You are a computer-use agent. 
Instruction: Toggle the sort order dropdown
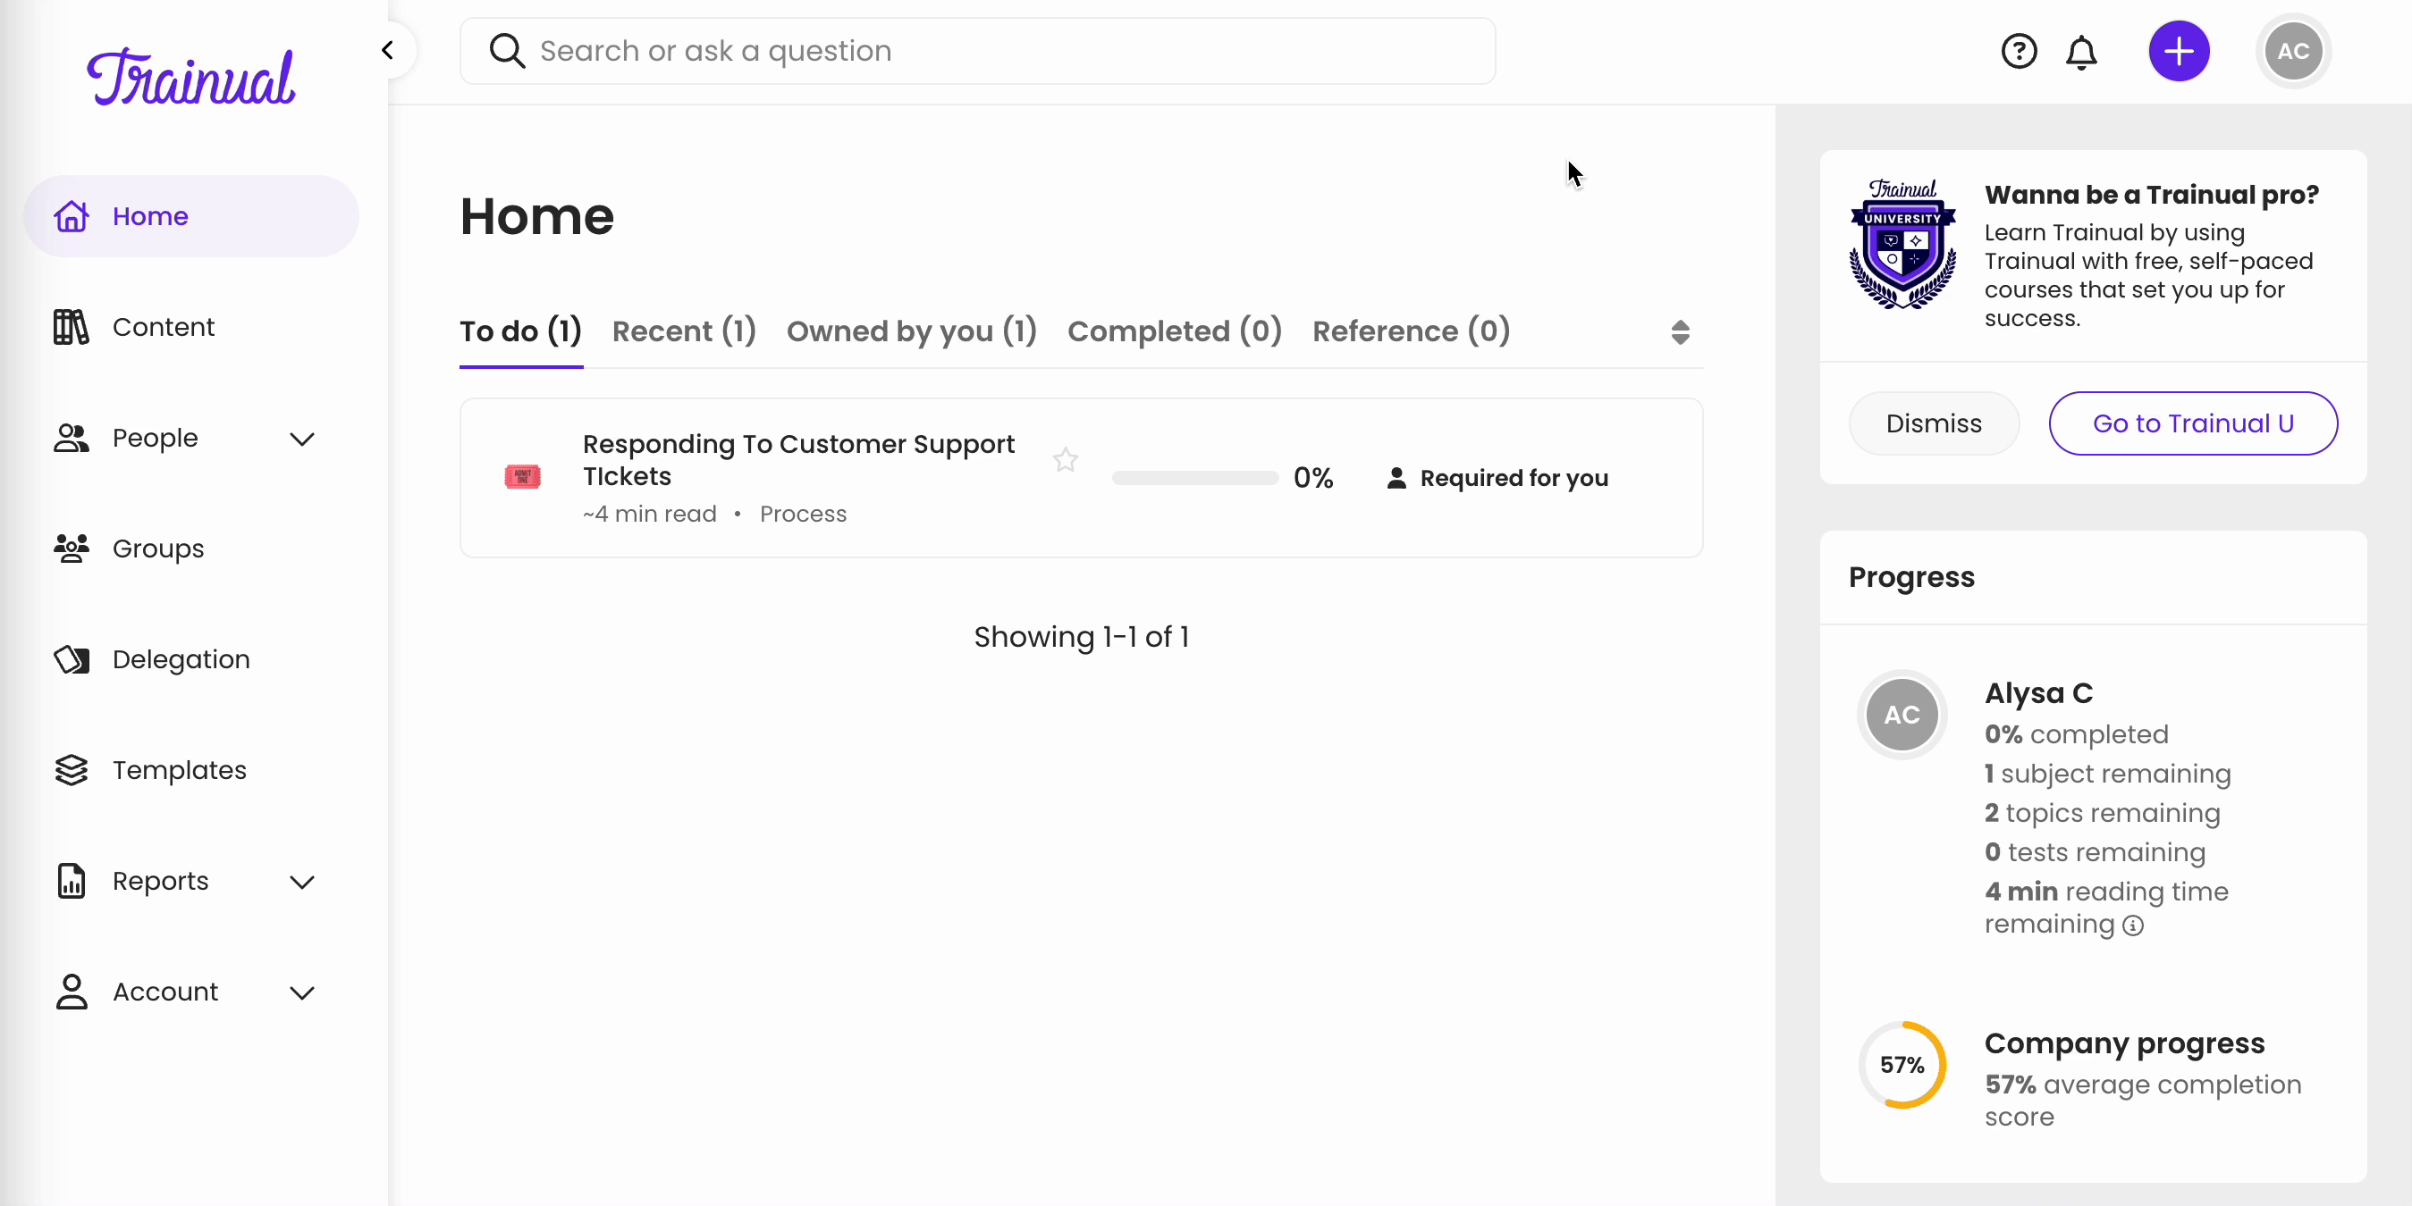(1681, 331)
